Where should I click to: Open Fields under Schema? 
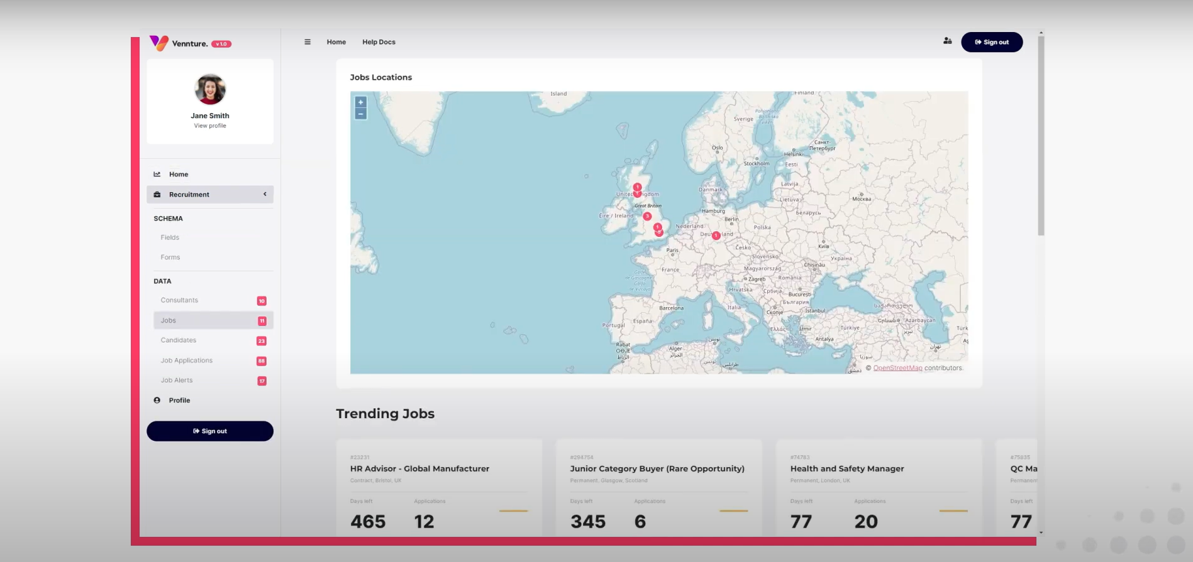(170, 237)
